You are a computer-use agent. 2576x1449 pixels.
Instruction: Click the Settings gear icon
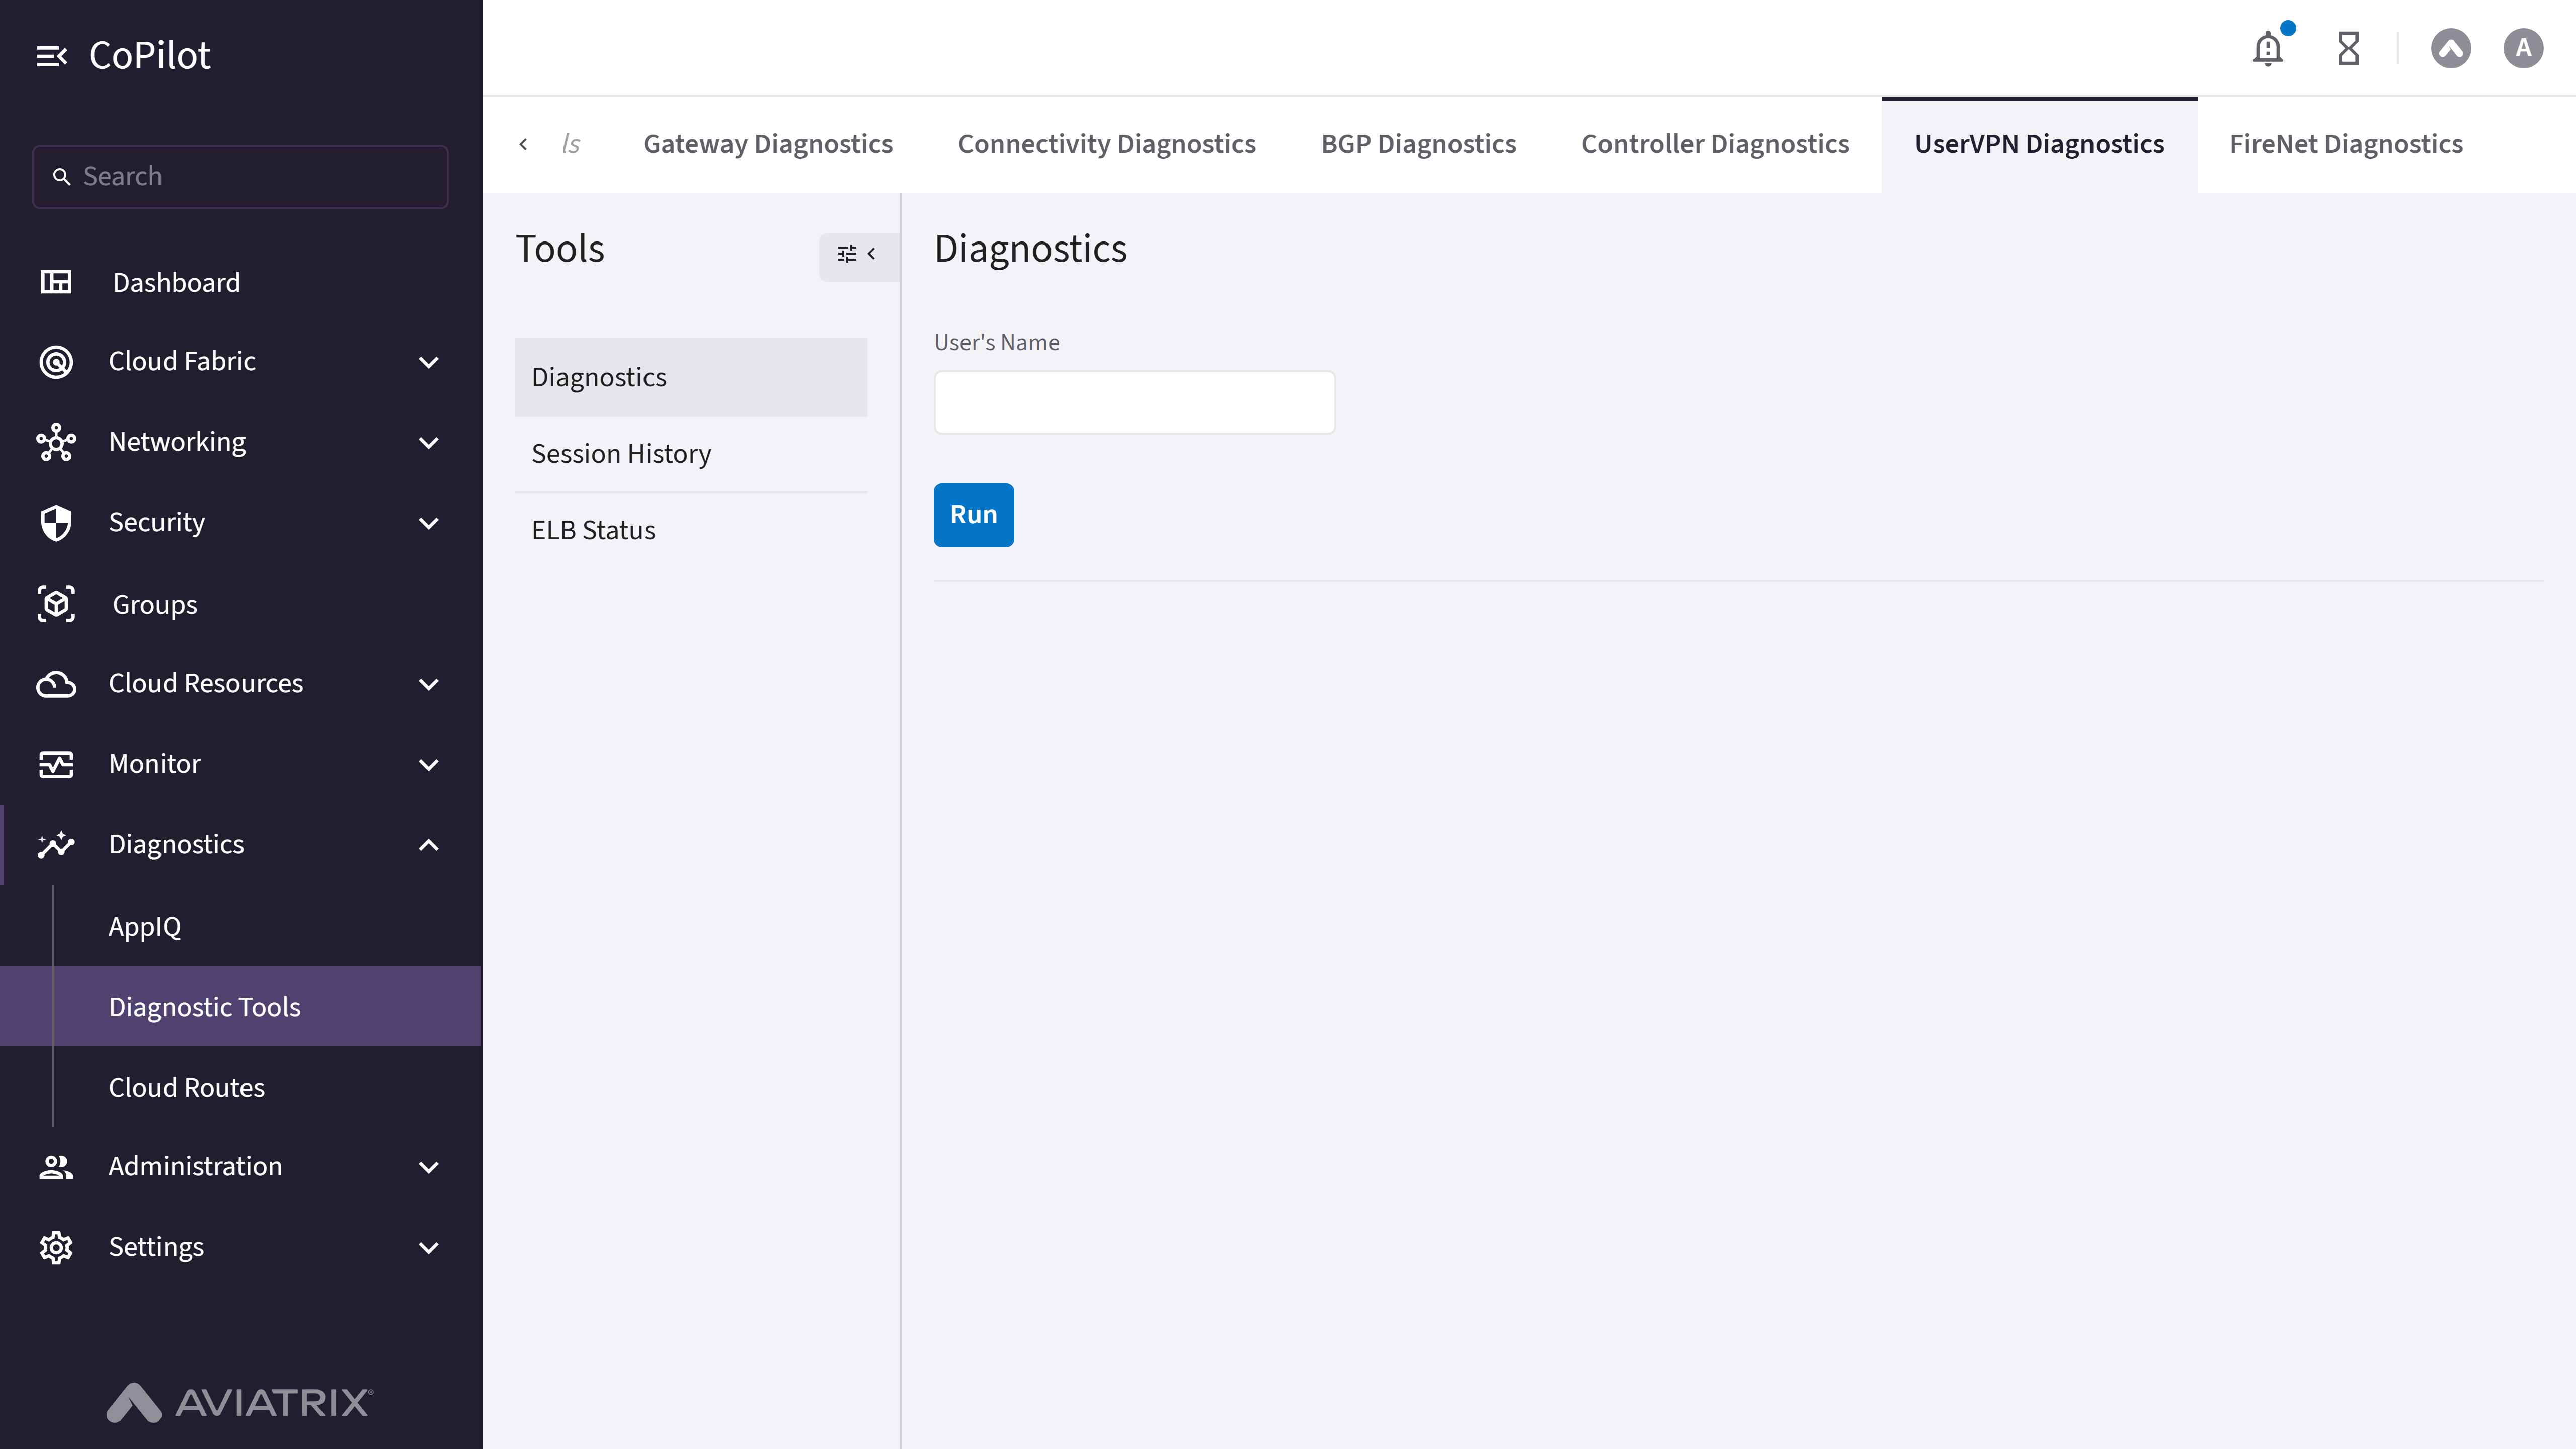[x=56, y=1247]
